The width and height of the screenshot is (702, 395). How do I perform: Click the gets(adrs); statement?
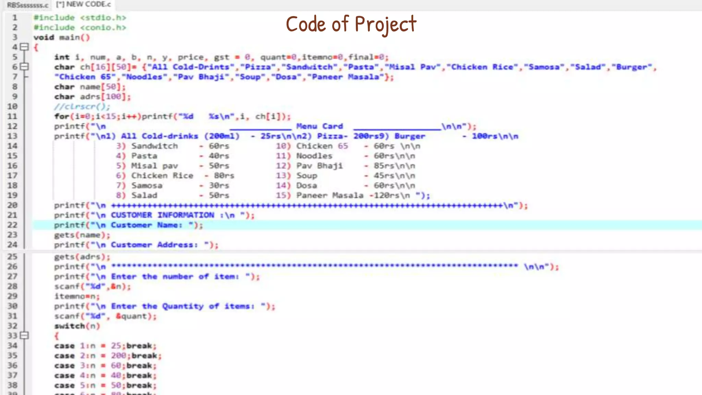click(x=82, y=257)
